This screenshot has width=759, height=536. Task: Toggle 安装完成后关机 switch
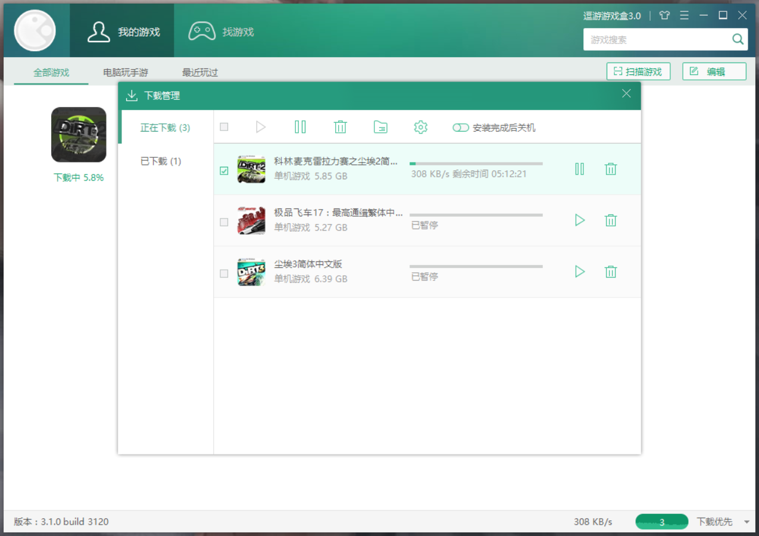tap(460, 127)
